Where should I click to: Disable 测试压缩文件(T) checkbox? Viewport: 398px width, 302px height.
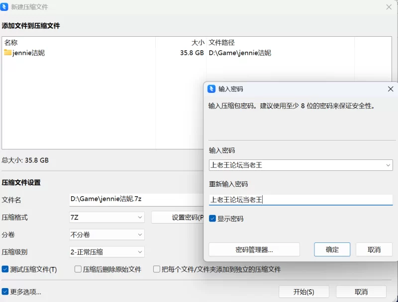(x=5, y=269)
